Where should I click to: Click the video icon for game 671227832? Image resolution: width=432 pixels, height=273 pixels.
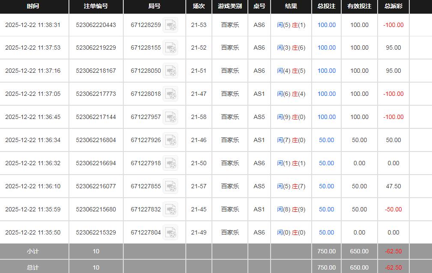(171, 210)
